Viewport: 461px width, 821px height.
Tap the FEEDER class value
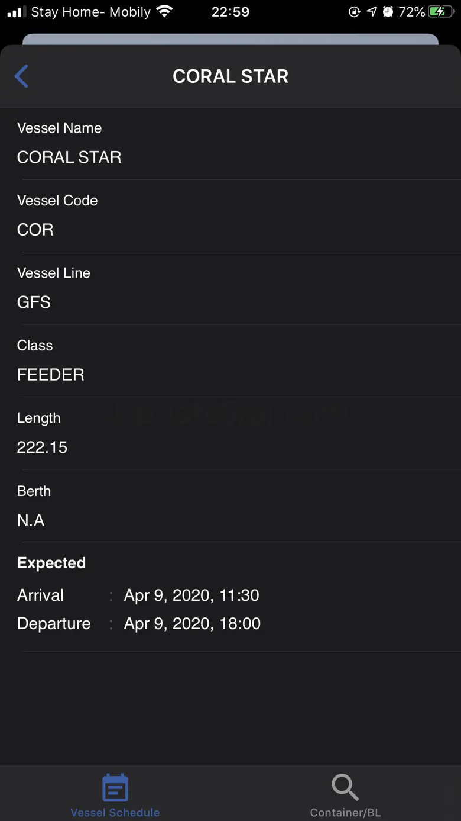coord(51,375)
